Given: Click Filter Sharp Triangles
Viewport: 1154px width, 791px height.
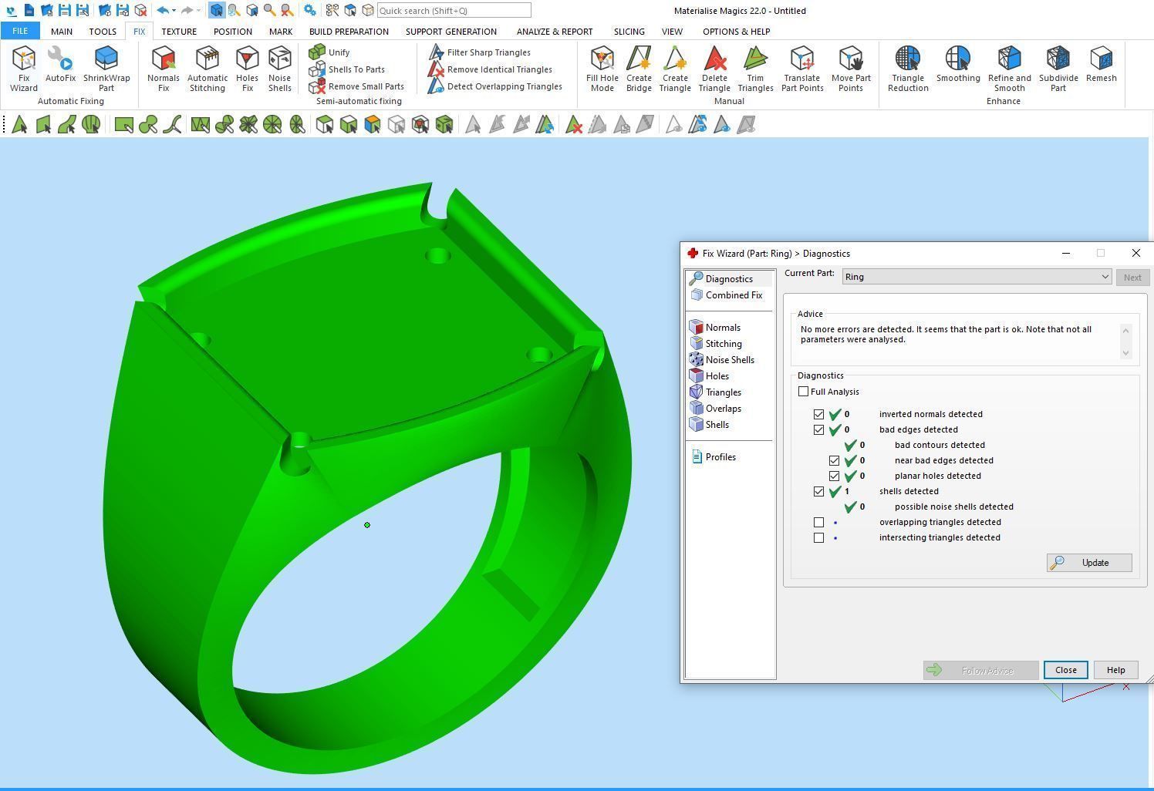Looking at the screenshot, I should point(479,52).
